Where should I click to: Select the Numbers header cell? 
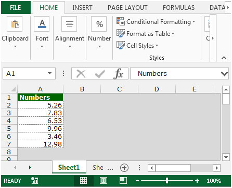tap(41, 97)
